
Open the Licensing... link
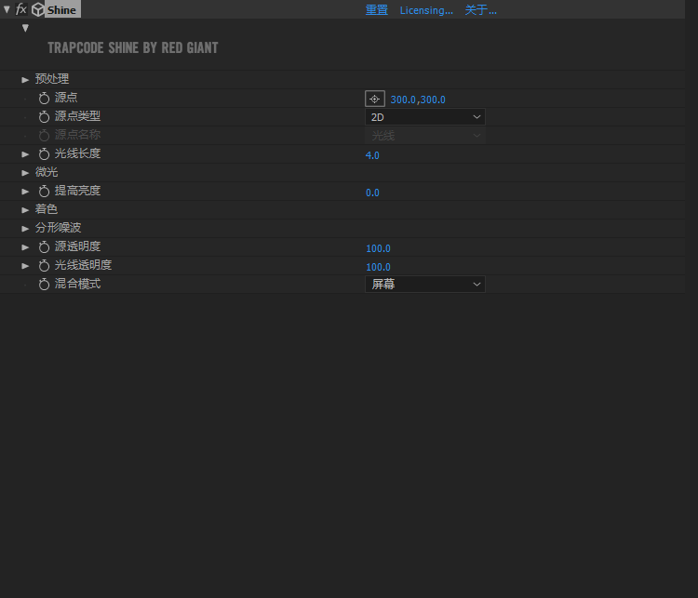pyautogui.click(x=426, y=10)
